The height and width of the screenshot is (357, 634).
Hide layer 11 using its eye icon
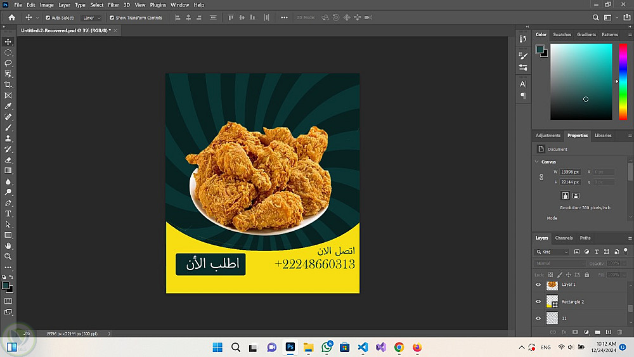[538, 318]
